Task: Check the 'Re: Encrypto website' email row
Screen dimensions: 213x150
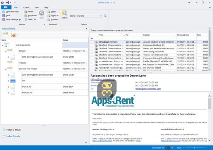Action: (92, 68)
